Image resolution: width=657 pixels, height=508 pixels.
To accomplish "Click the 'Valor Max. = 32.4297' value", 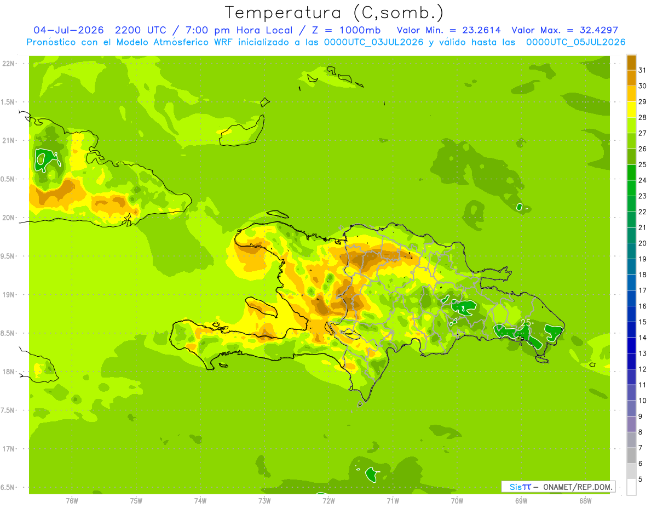I will pyautogui.click(x=564, y=30).
